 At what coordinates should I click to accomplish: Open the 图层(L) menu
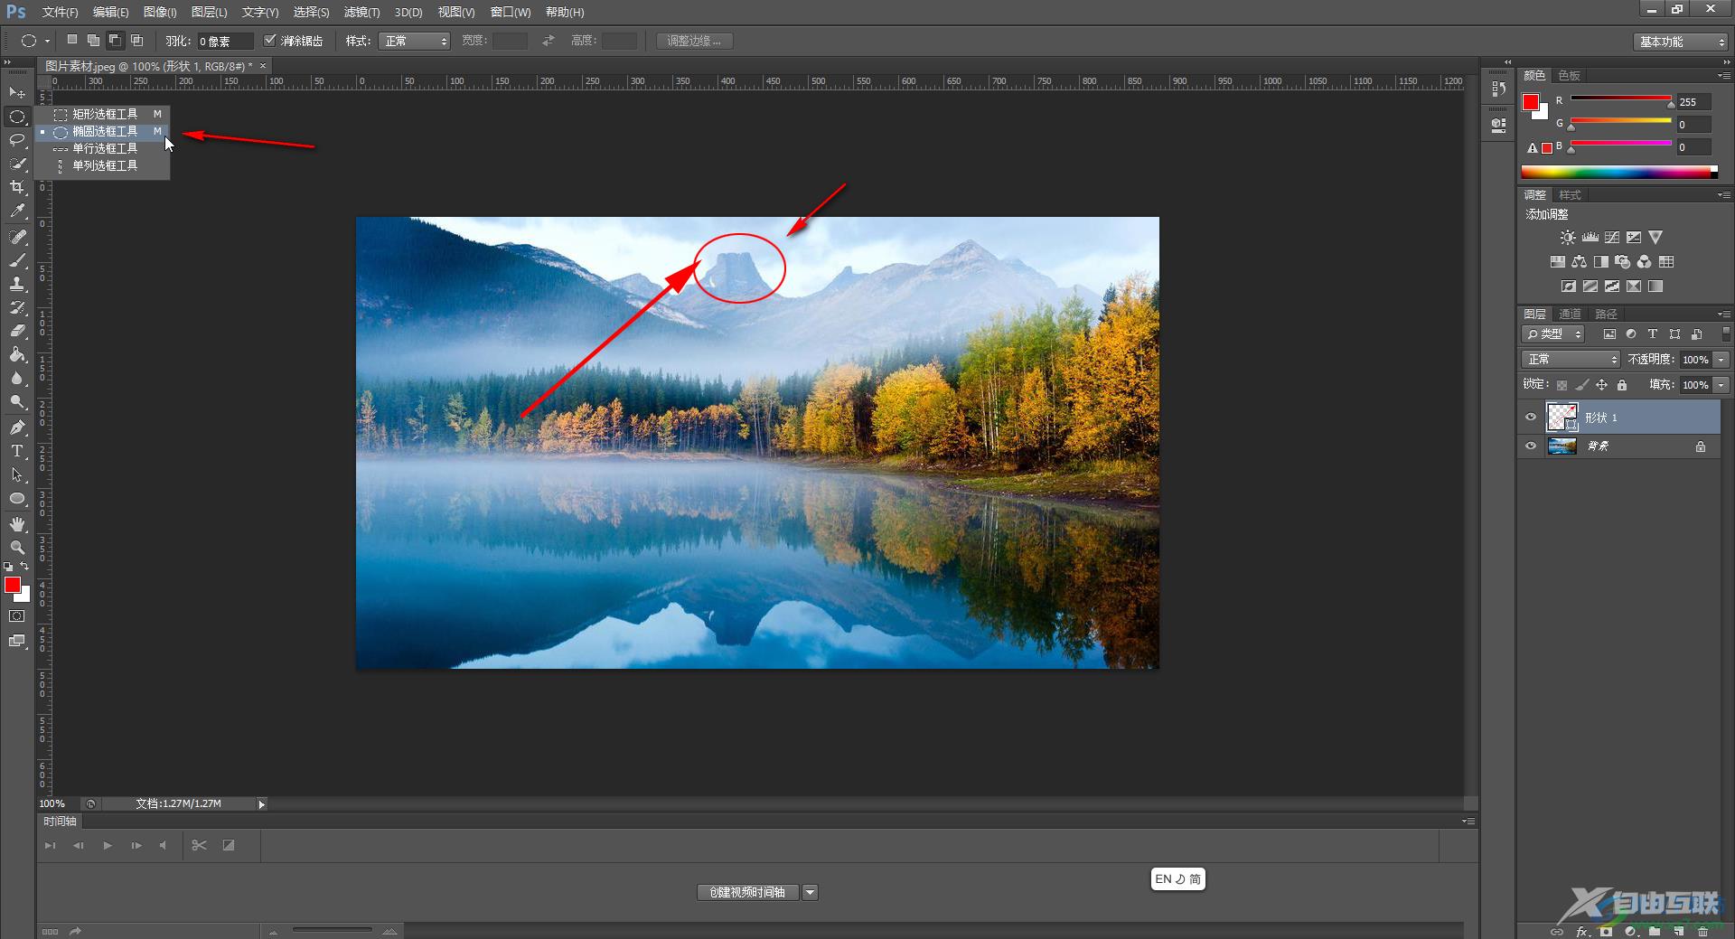(x=209, y=12)
